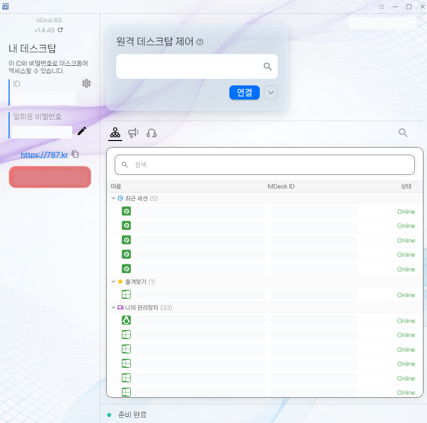Click star icon of 즐겨찾기 group
The width and height of the screenshot is (427, 423).
coord(120,281)
